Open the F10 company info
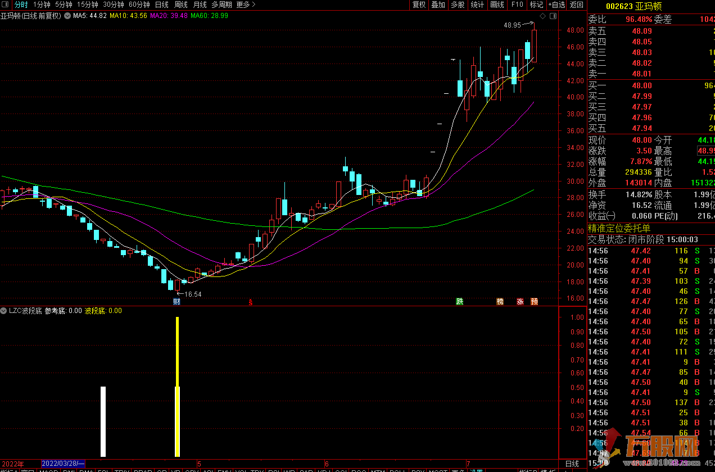Screen dimensions: 715x472 click(517, 4)
